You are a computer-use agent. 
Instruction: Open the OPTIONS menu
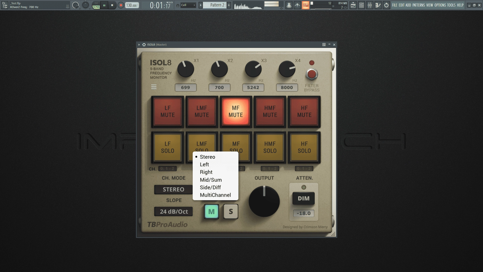440,5
